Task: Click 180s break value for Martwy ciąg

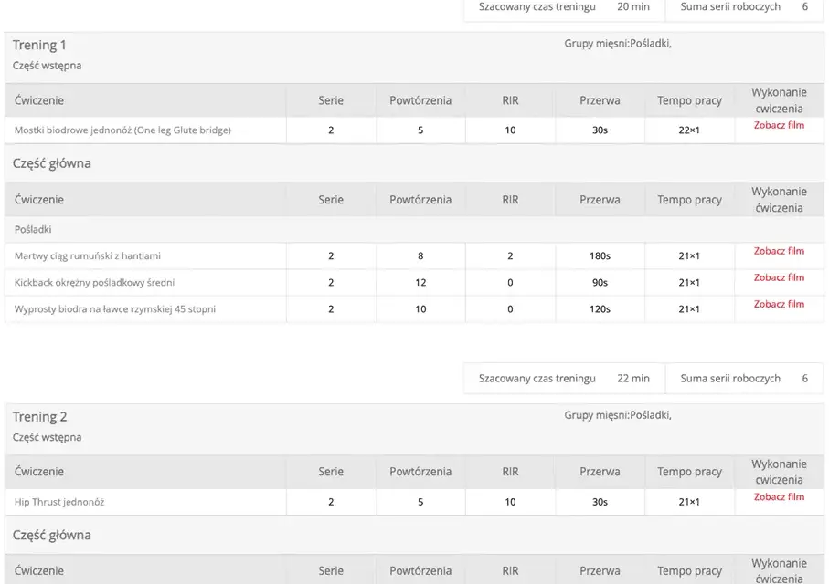Action: [x=600, y=256]
